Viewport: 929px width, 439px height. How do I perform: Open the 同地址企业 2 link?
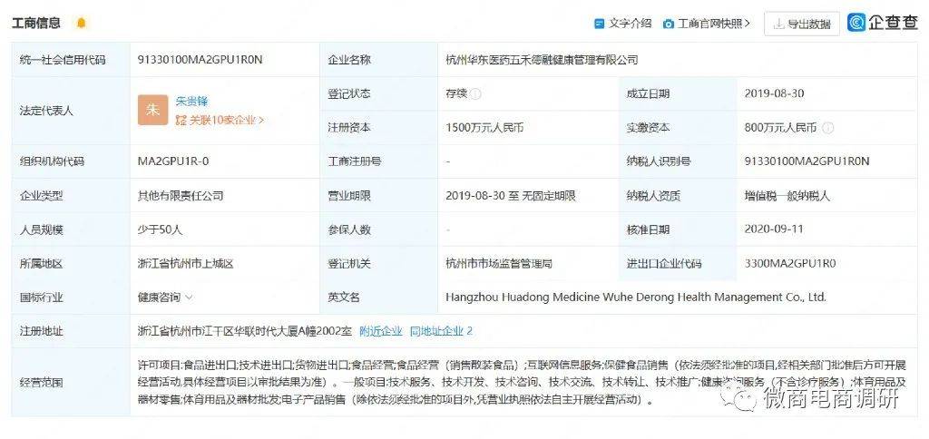coord(442,331)
